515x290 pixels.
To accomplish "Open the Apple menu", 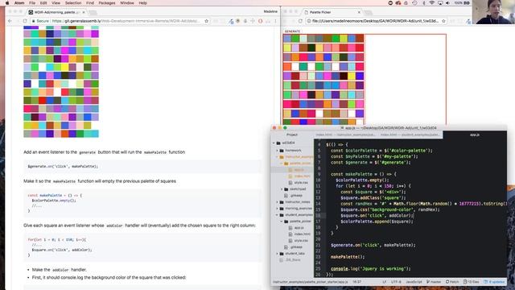I will coord(7,3).
